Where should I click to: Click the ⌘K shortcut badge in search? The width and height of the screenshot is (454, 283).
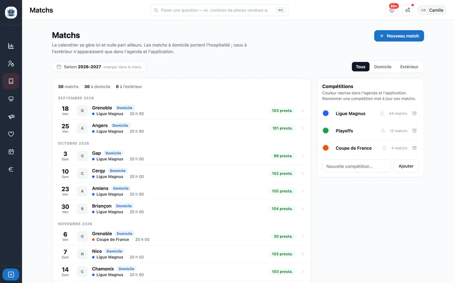point(280,10)
